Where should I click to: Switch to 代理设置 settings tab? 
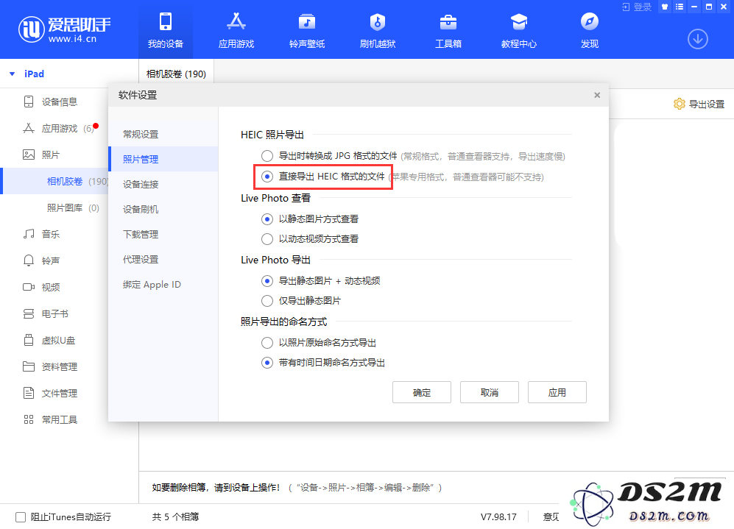(x=163, y=259)
